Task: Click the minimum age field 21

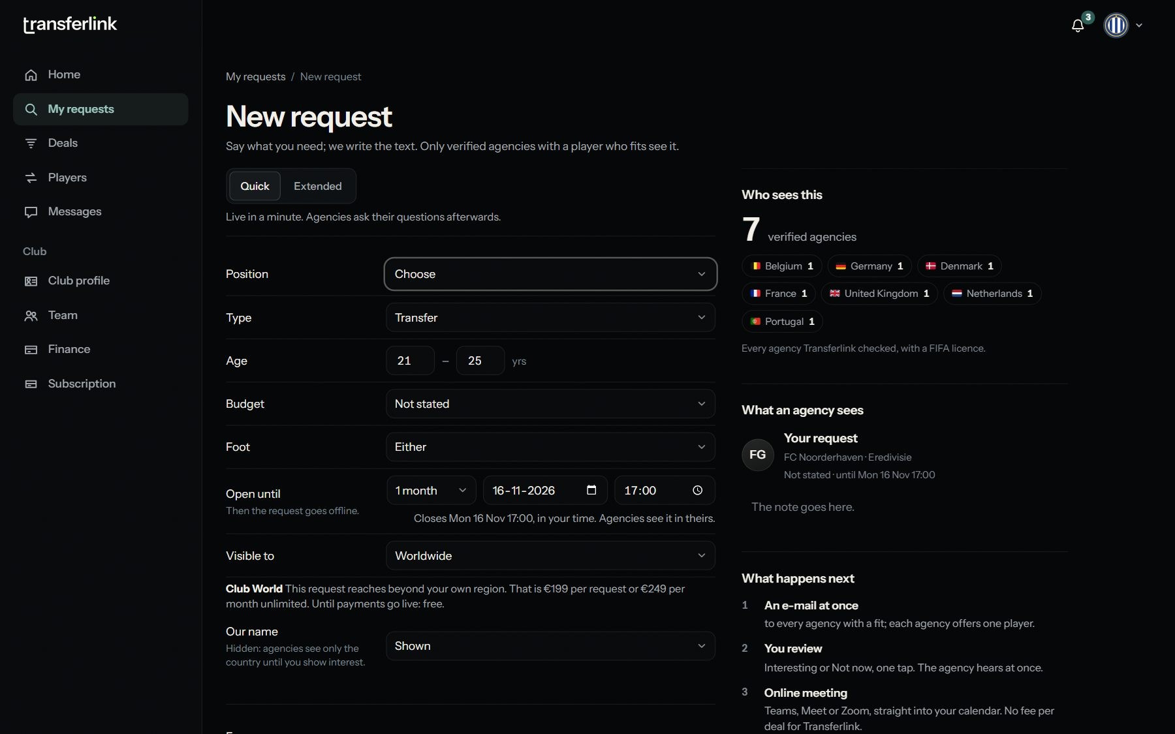Action: [410, 361]
